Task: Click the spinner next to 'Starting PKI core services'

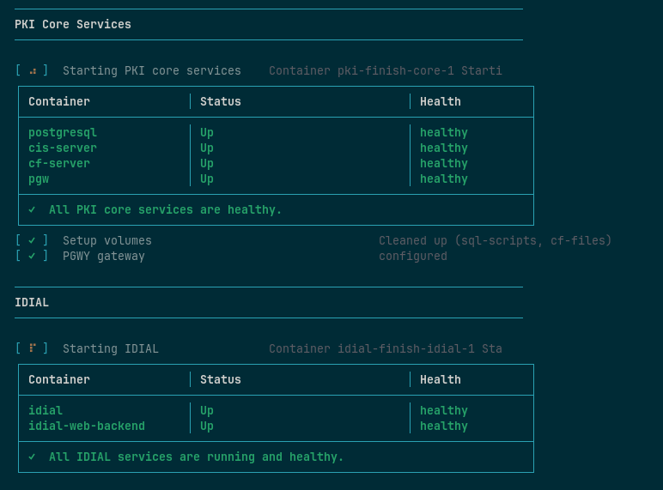Action: [33, 71]
